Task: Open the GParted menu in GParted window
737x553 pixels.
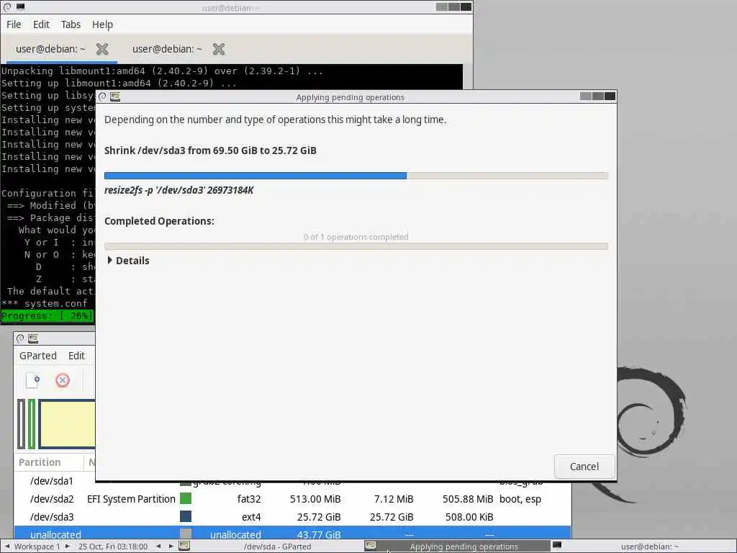Action: pyautogui.click(x=38, y=356)
